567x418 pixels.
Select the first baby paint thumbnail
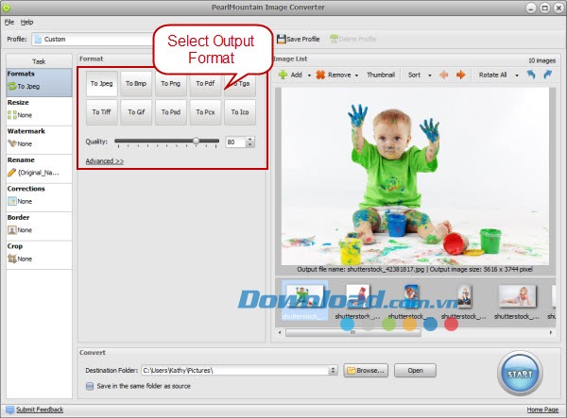[x=305, y=300]
